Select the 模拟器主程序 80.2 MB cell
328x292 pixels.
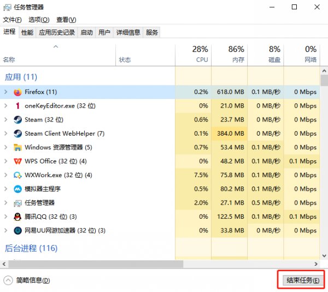click(x=229, y=189)
